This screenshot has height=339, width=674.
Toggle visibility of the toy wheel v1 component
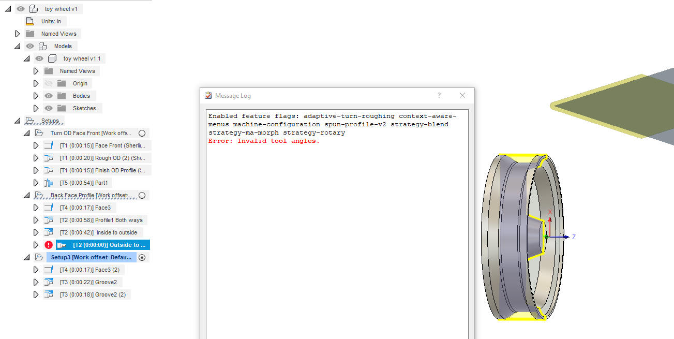click(x=21, y=8)
